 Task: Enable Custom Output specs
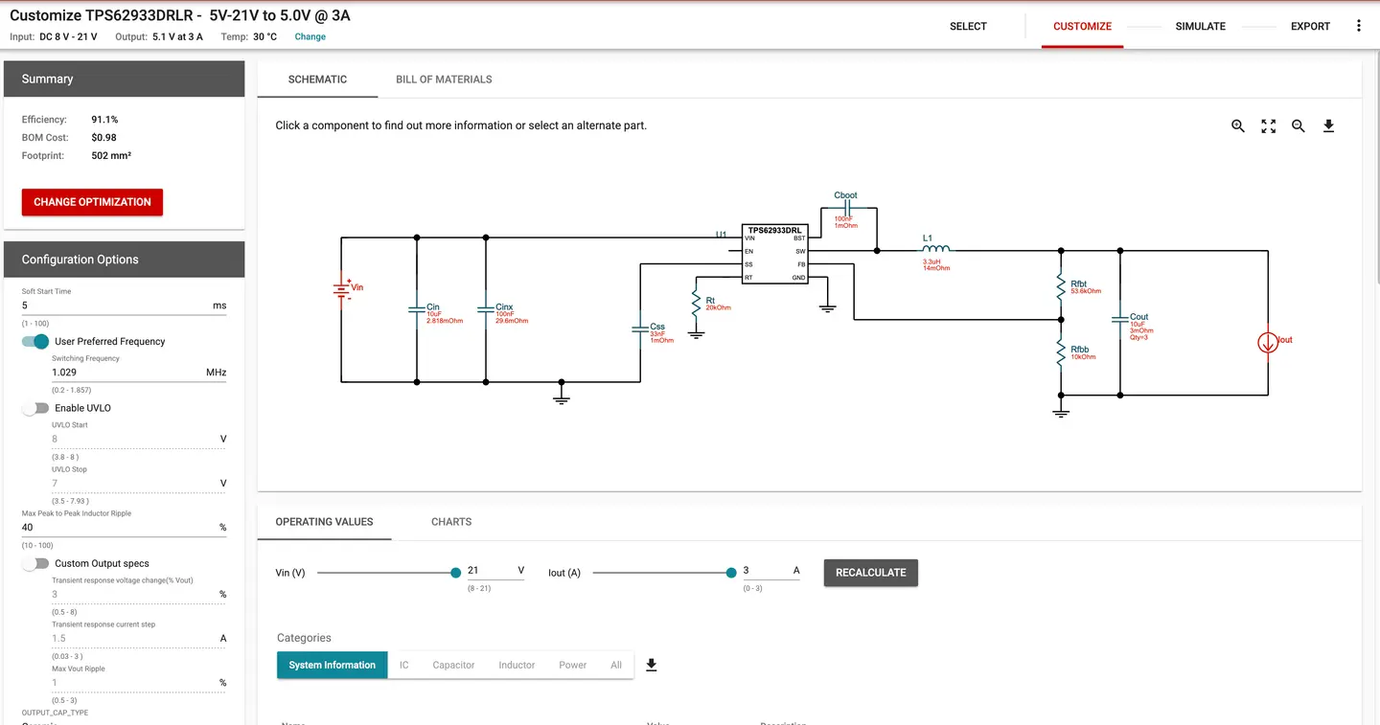[x=35, y=564]
